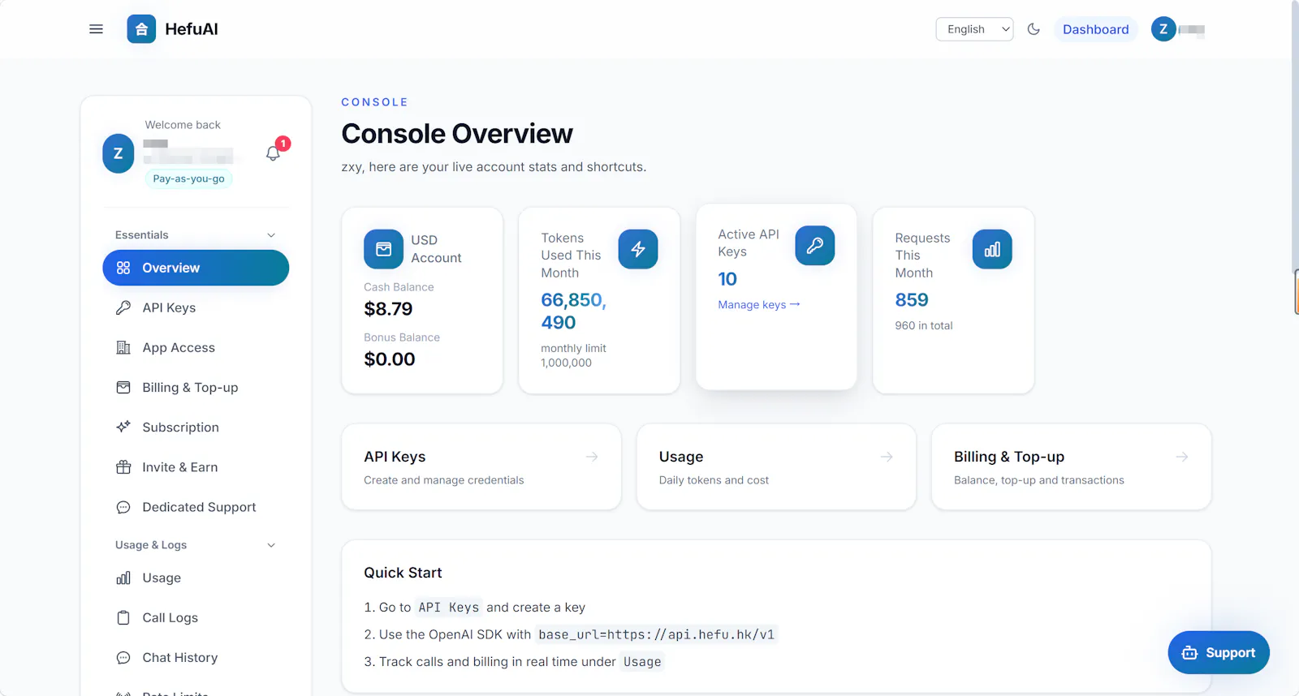The image size is (1299, 696).
Task: Open API Keys from the sidebar
Action: click(196, 307)
